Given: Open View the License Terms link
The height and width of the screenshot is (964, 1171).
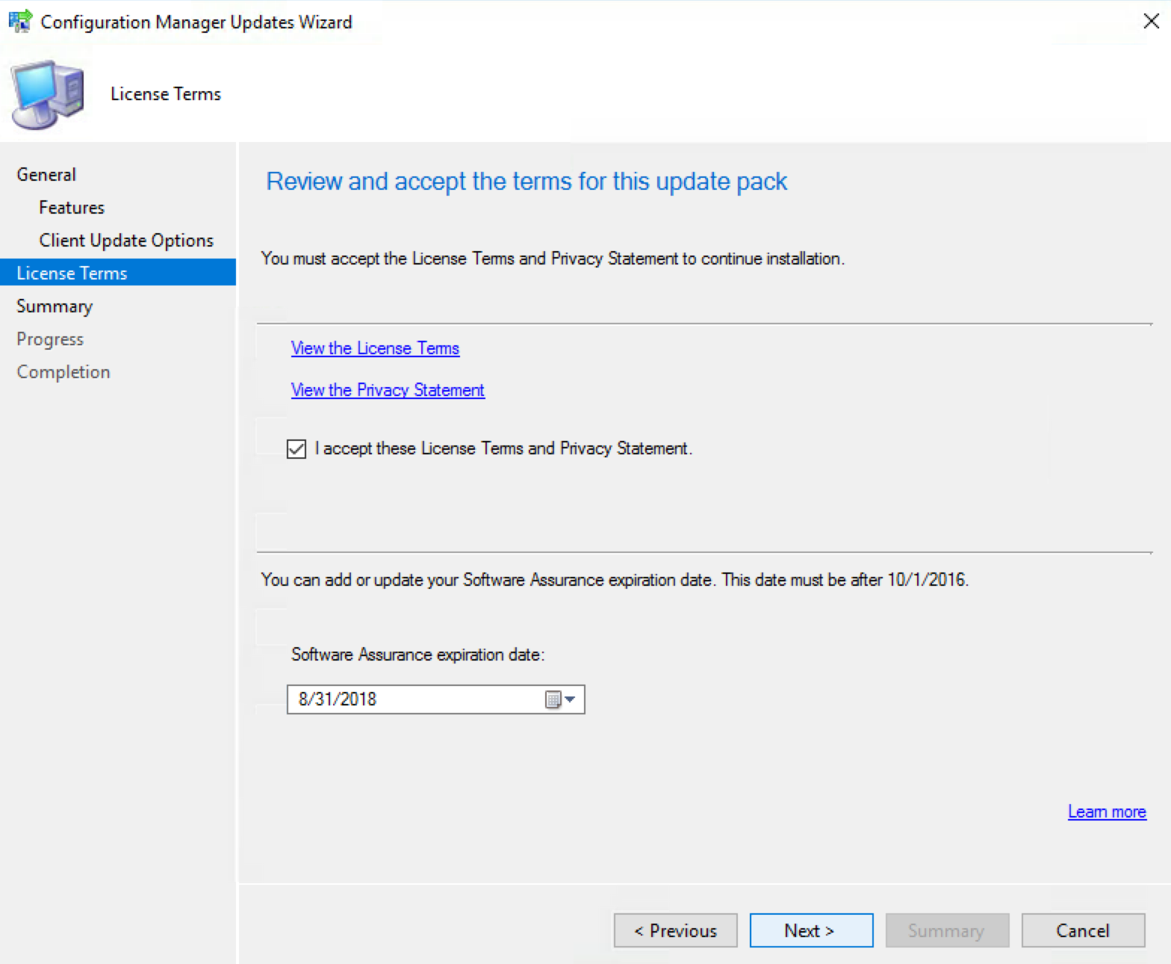Looking at the screenshot, I should 375,348.
